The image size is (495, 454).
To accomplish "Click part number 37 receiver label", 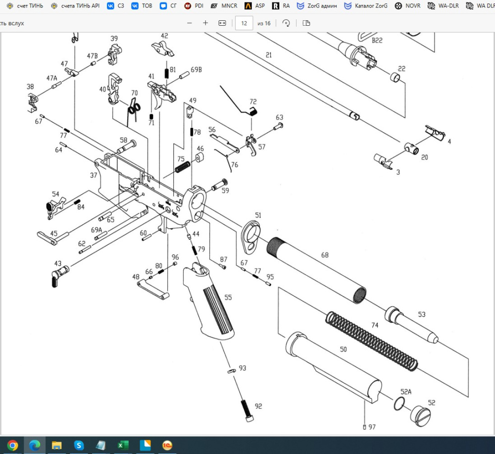I will click(x=94, y=175).
